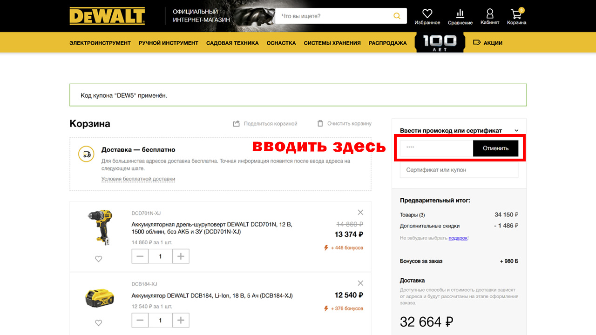This screenshot has height=335, width=596.
Task: Open the Распродажа menu
Action: [x=387, y=43]
